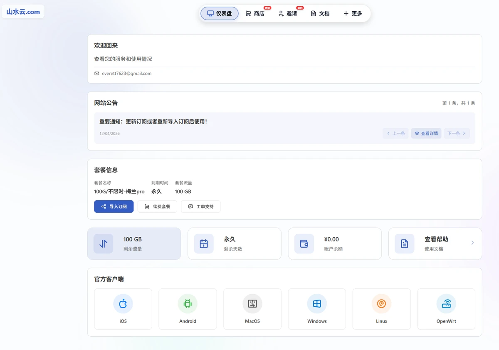Click the plus icon beside 更多
Viewport: 499px width, 350px height.
pos(346,13)
